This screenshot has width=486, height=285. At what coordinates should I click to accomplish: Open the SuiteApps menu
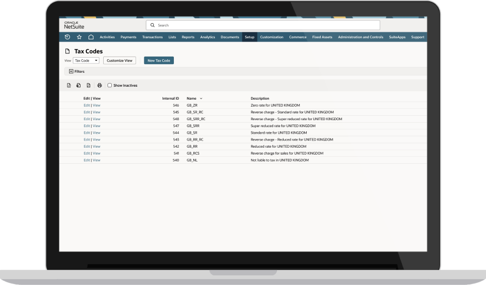(x=397, y=37)
